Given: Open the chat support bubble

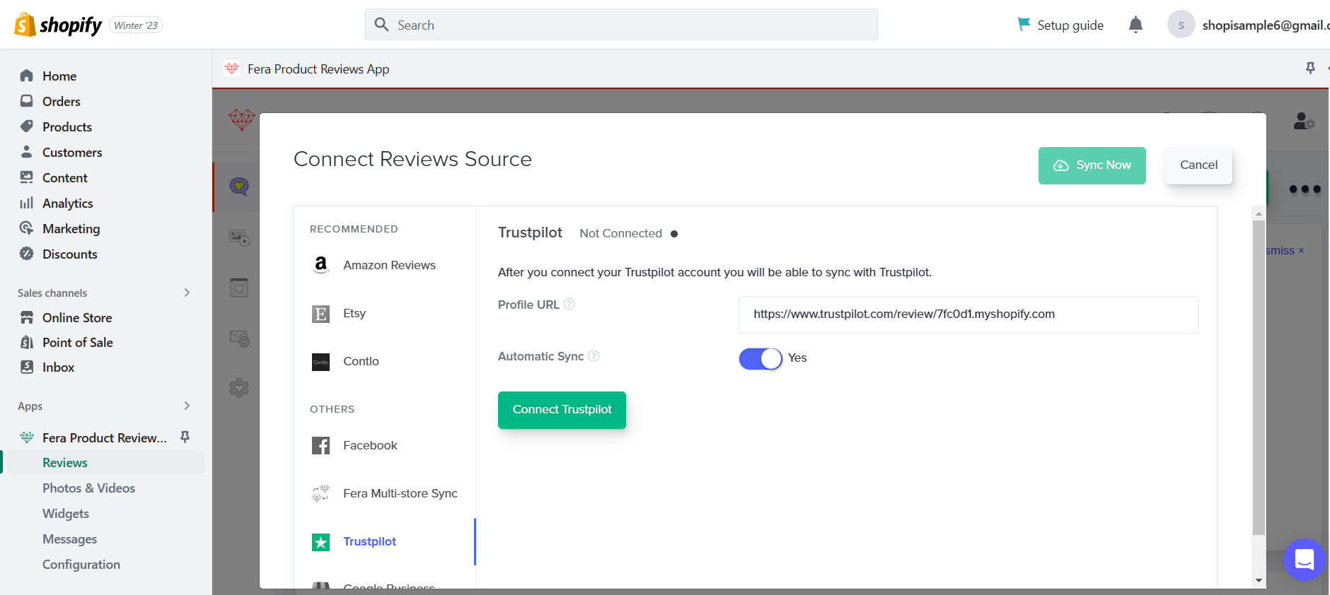Looking at the screenshot, I should (1304, 560).
